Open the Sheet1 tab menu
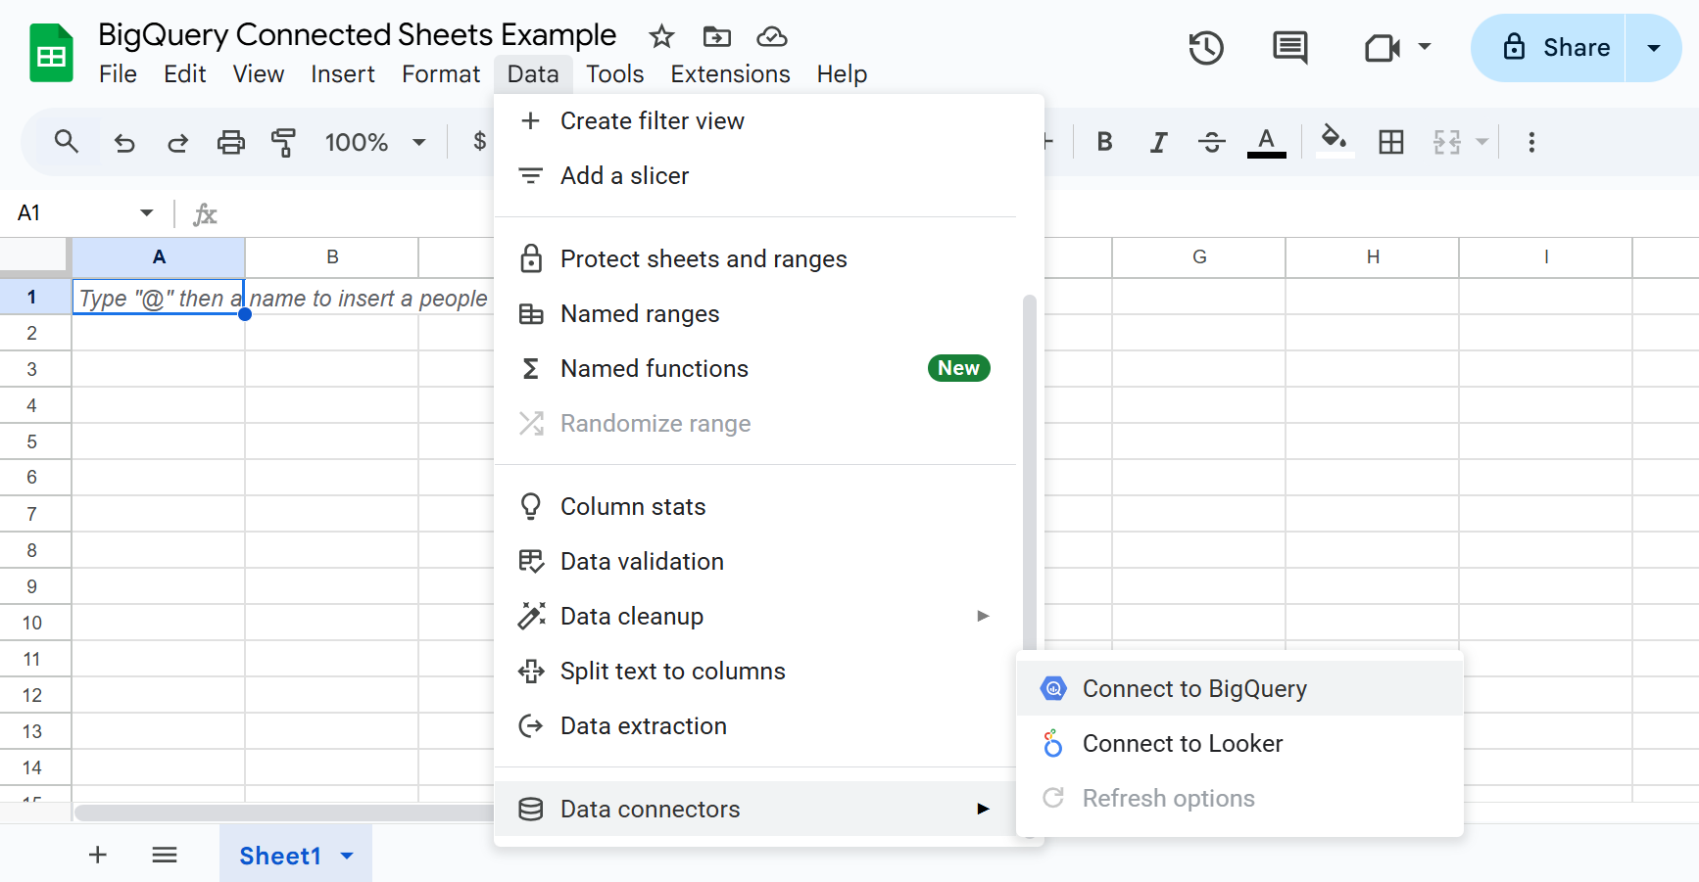Screen dimensions: 1699x882 pos(345,855)
